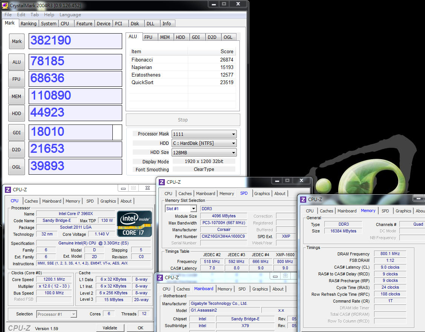The height and width of the screenshot is (332, 425).
Task: Click the total Mark score 382190 field
Action: 75,41
